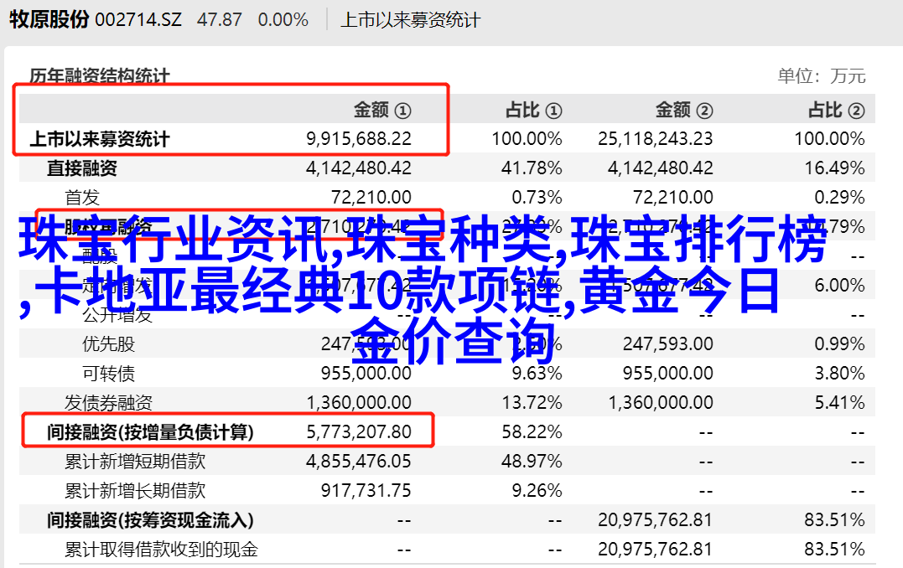Viewport: 903px width, 568px height.
Task: Click the 0.99% ratio cell
Action: (839, 344)
